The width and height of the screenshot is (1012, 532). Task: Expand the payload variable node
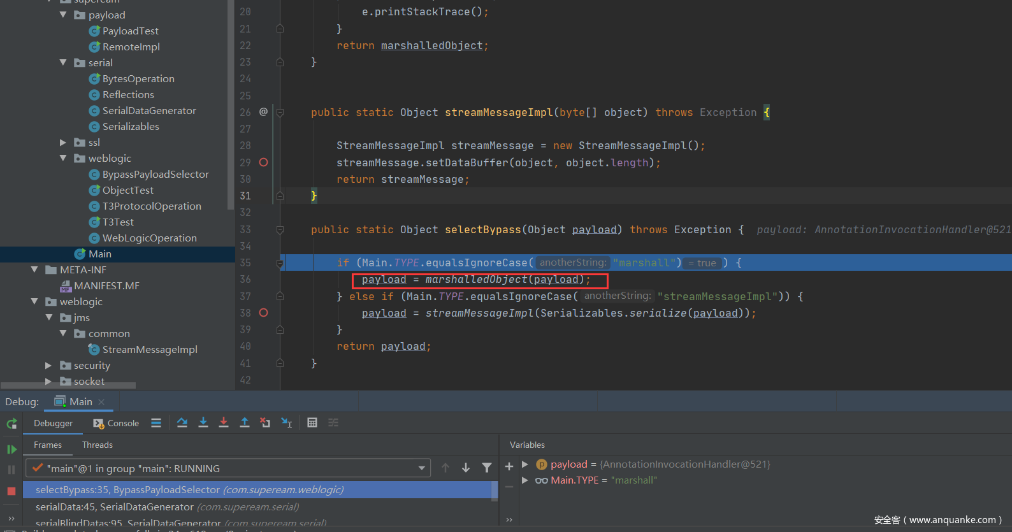pos(525,464)
